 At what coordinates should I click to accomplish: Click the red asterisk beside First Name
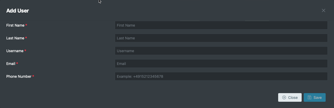coord(26,25)
